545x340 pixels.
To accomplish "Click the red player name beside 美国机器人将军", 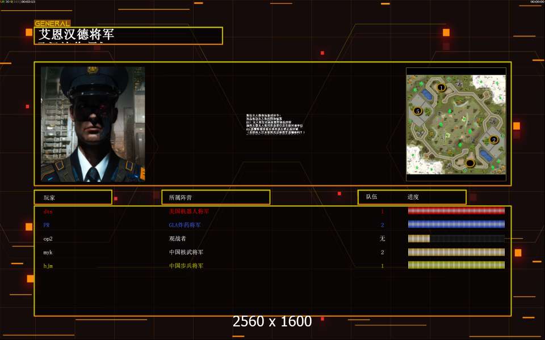I will point(48,211).
